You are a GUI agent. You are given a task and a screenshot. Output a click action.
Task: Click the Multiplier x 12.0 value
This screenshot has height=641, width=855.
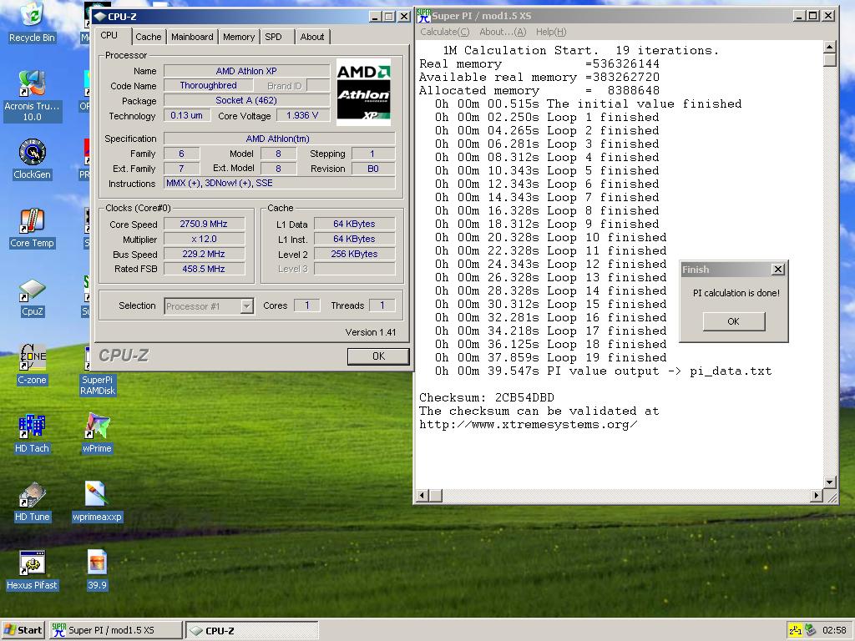coord(204,240)
